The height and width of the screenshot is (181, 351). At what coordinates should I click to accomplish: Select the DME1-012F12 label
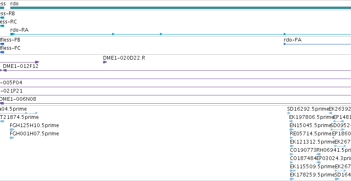pos(21,66)
